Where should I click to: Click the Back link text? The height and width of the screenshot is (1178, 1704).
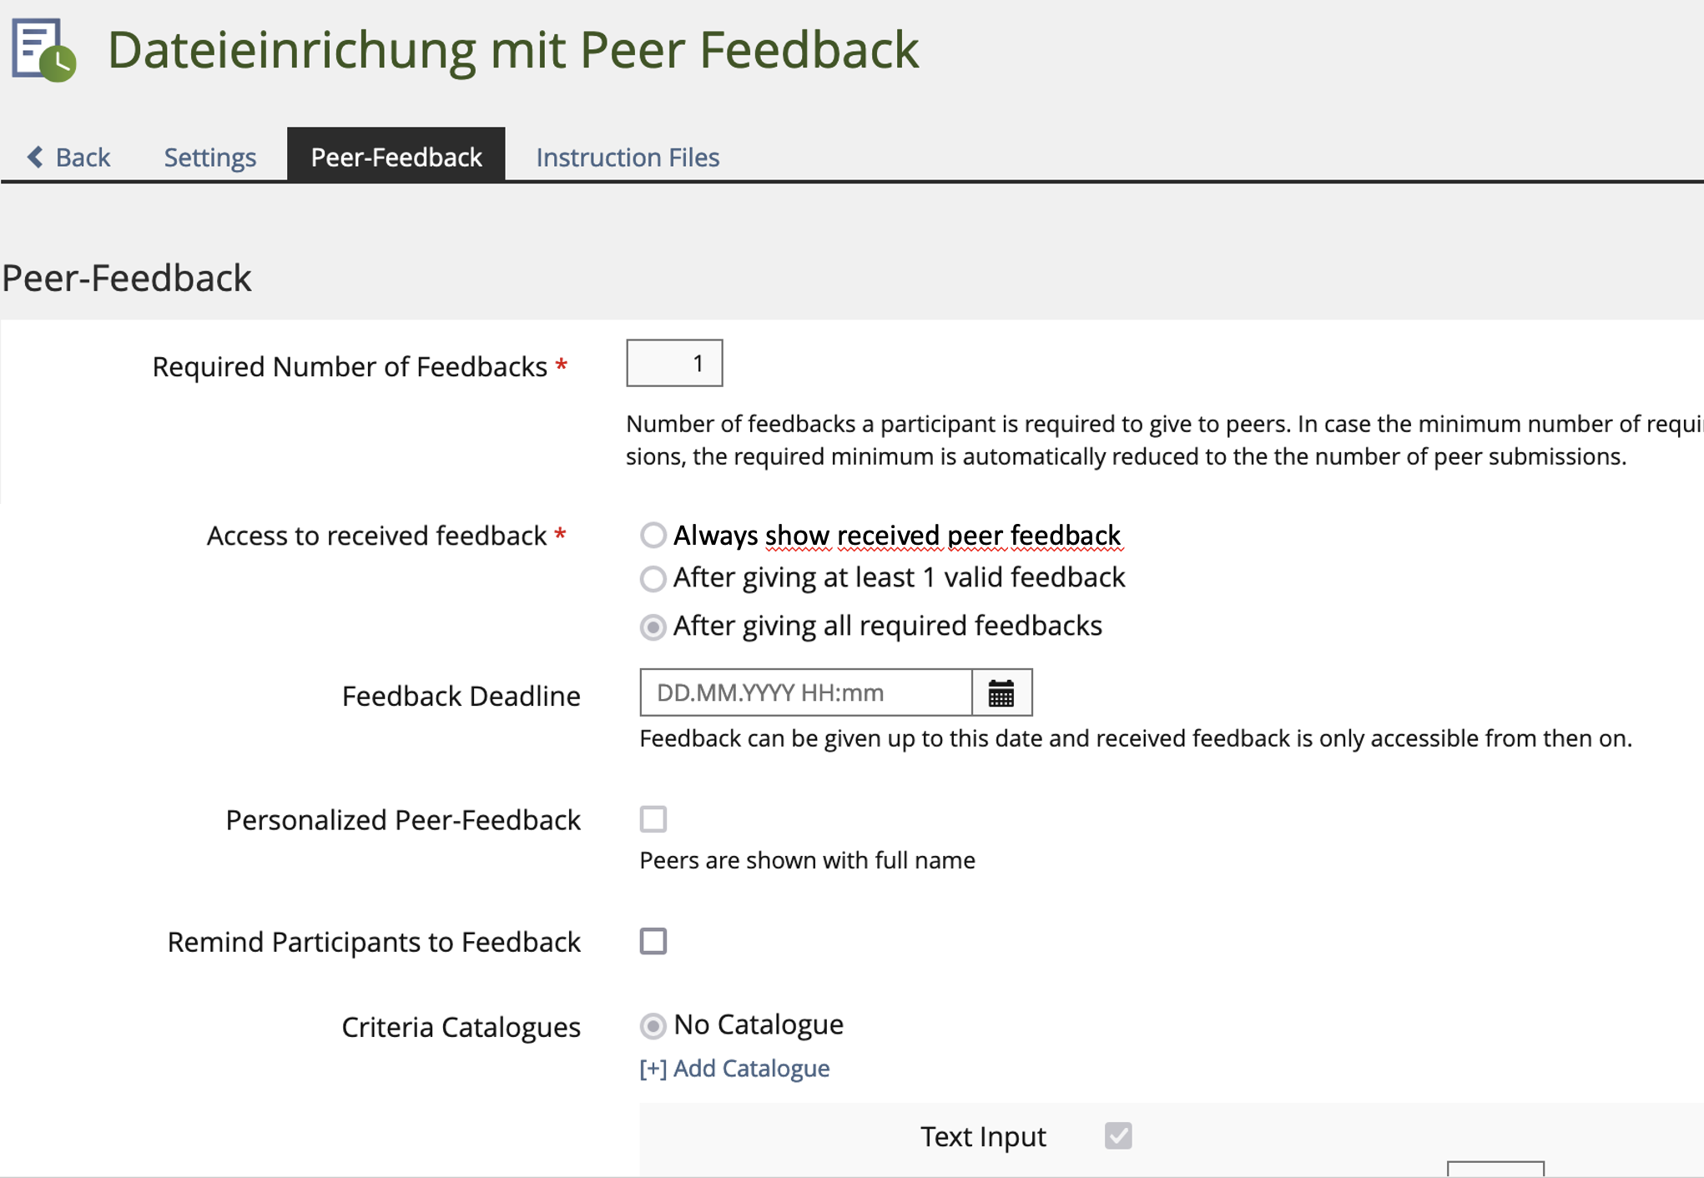[x=83, y=157]
